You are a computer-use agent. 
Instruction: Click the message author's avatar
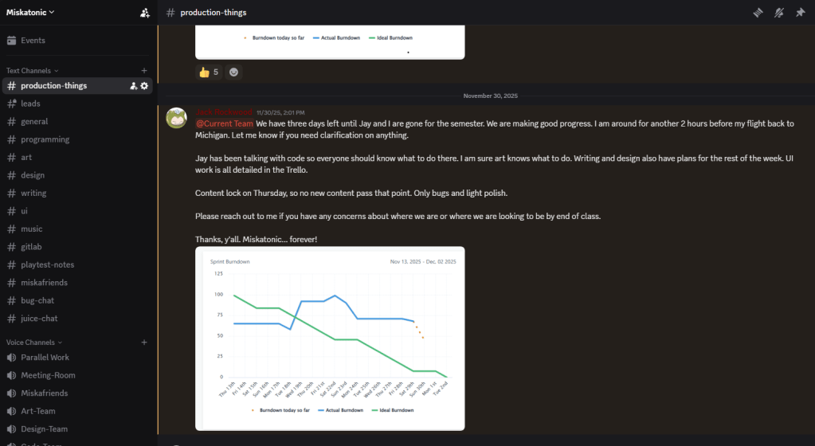pos(176,118)
